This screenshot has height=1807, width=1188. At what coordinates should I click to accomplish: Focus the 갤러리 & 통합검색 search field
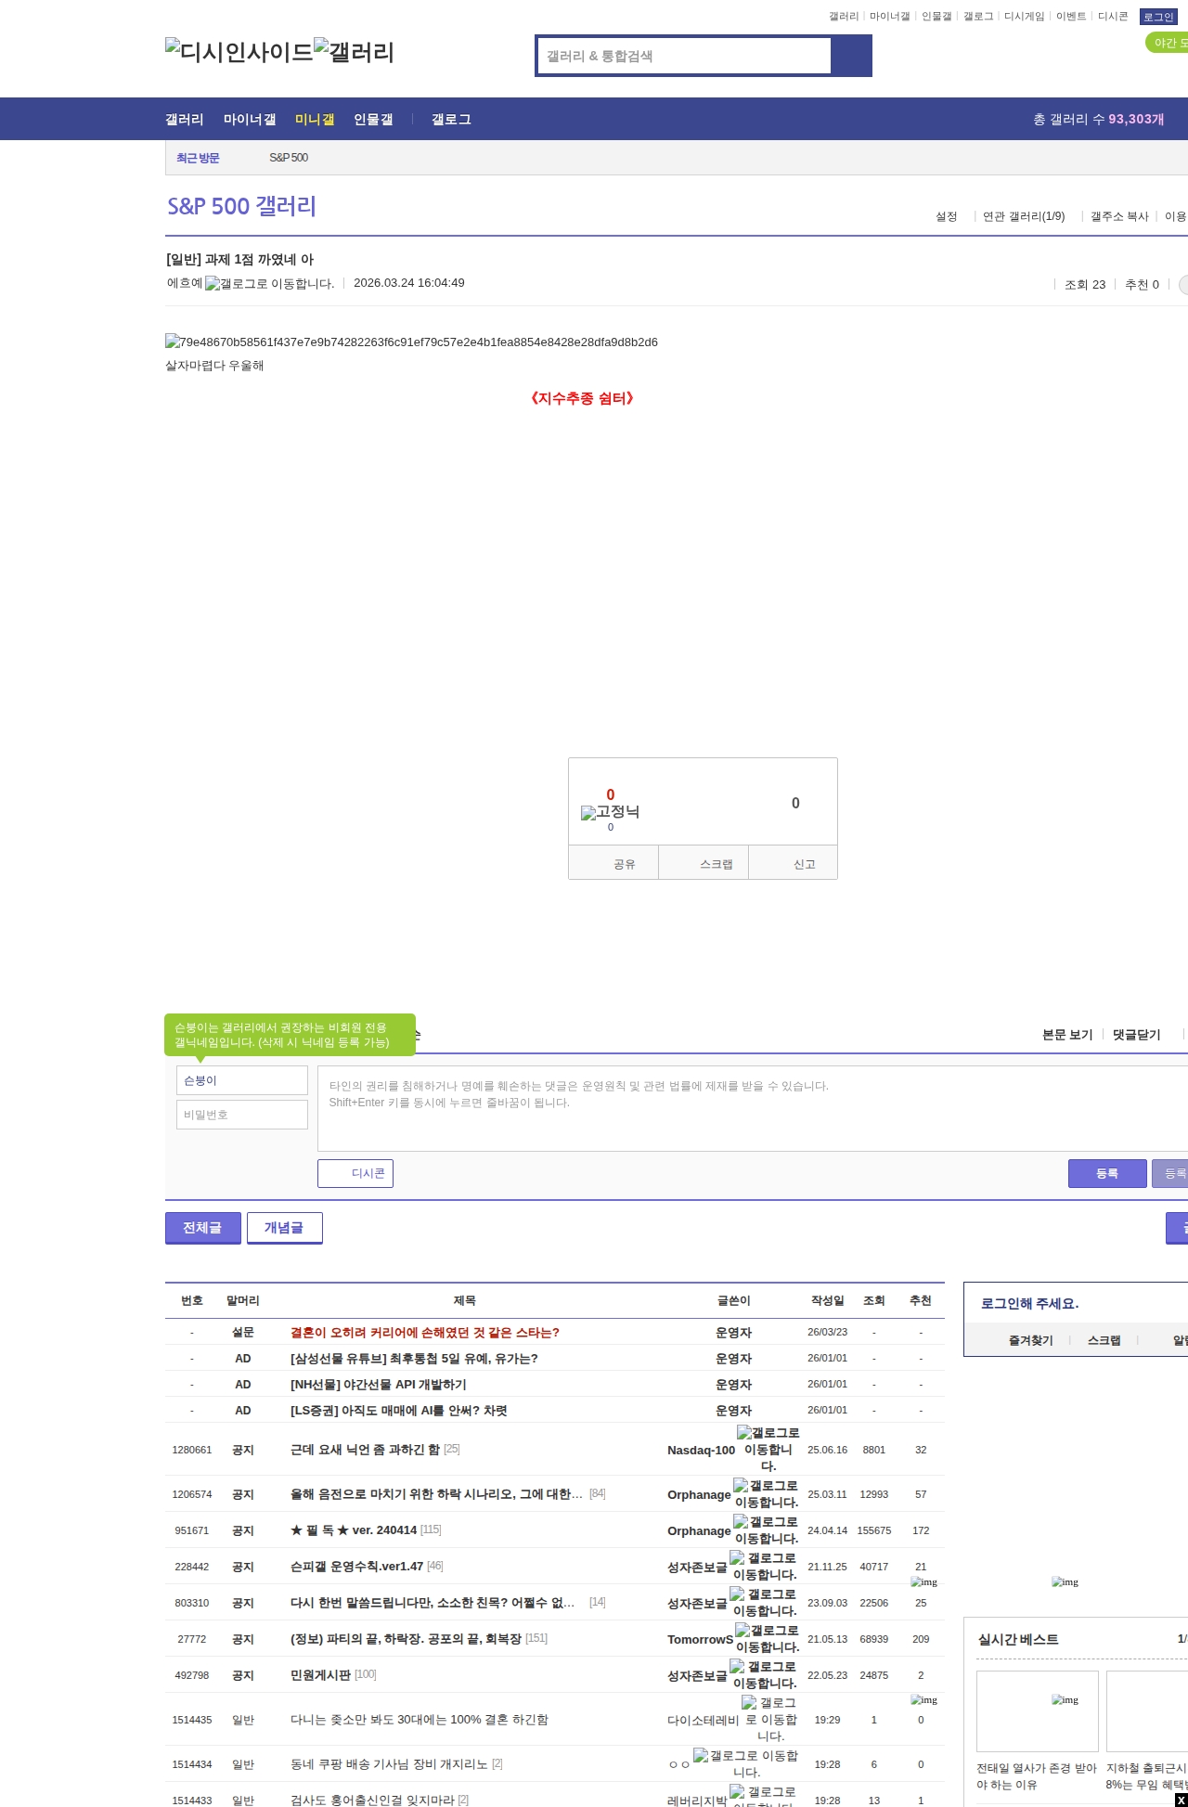[x=684, y=56]
